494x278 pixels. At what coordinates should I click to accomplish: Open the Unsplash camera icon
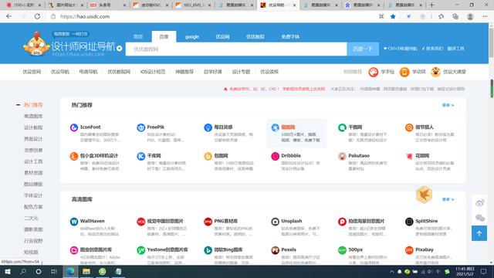click(x=275, y=222)
